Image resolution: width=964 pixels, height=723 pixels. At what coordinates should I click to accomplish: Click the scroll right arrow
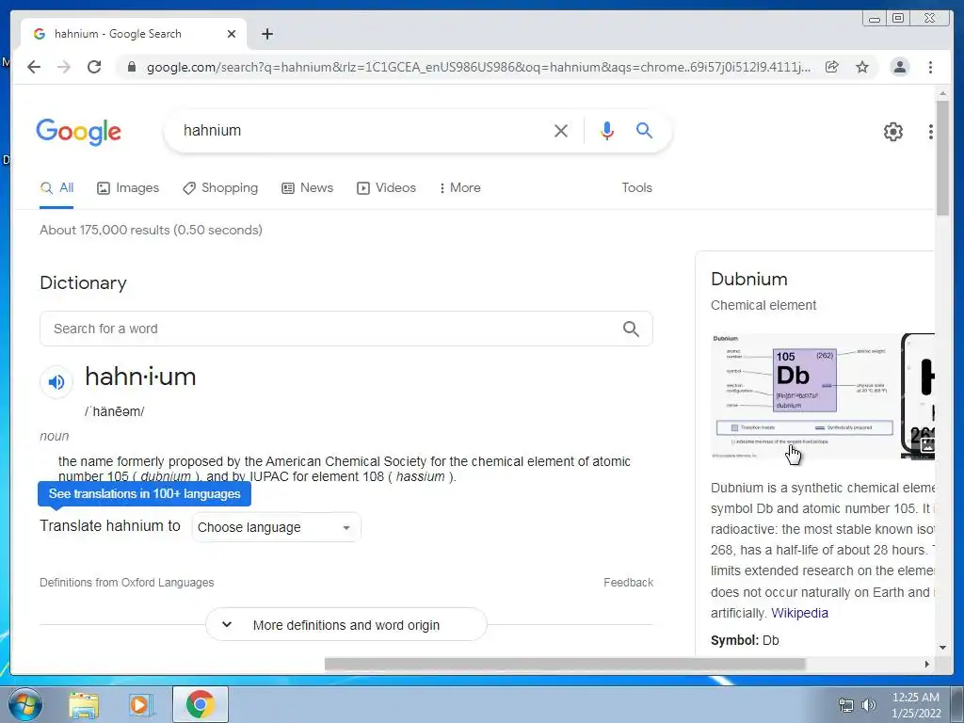pos(927,664)
